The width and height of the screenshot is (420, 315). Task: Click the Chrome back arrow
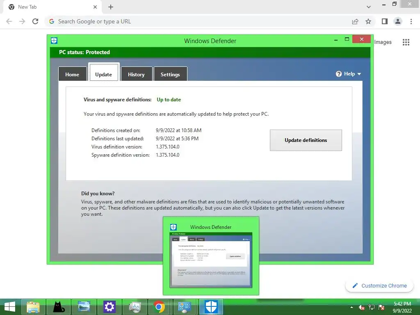pyautogui.click(x=9, y=21)
